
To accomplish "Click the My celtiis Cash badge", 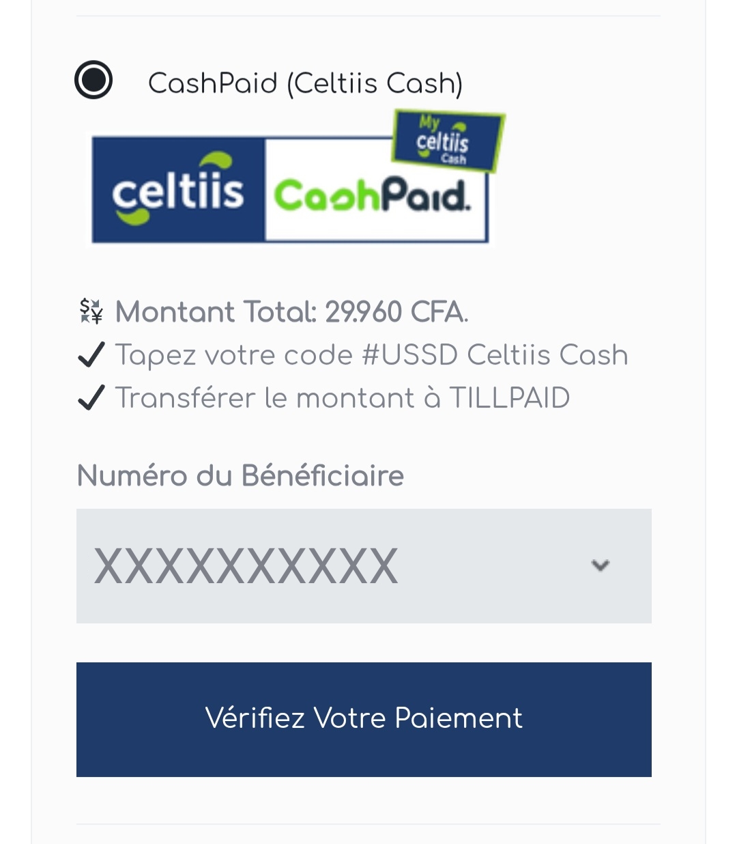I will click(448, 141).
